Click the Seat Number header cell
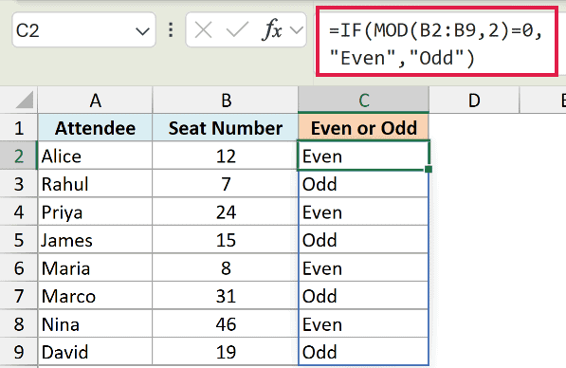The height and width of the screenshot is (368, 566). point(226,128)
